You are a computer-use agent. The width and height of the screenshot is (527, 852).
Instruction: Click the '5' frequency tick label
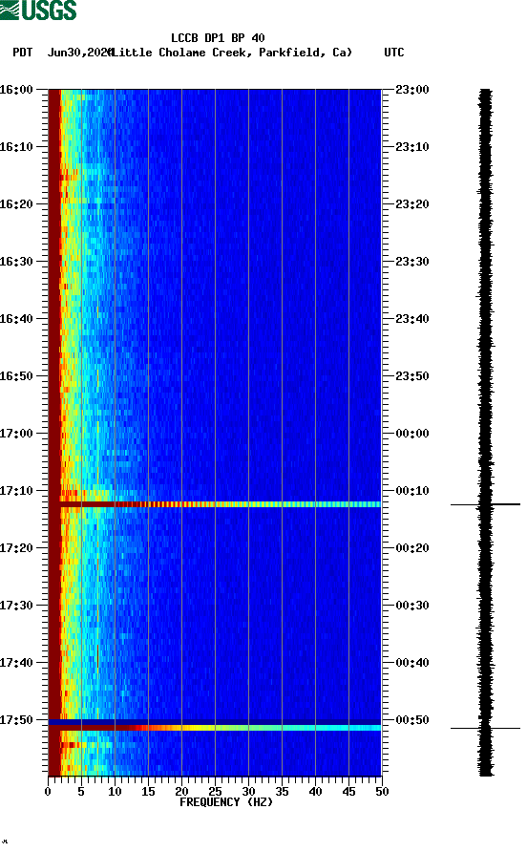(x=81, y=792)
